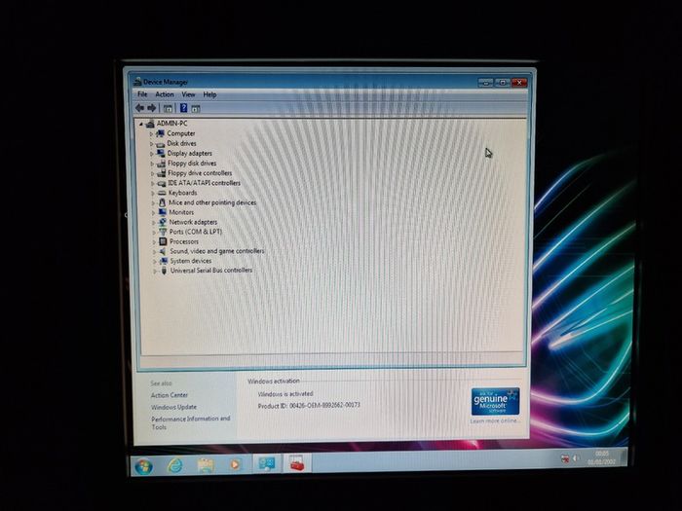This screenshot has width=682, height=511.
Task: Expand the Universal Serial Bus controllers node
Action: [155, 272]
